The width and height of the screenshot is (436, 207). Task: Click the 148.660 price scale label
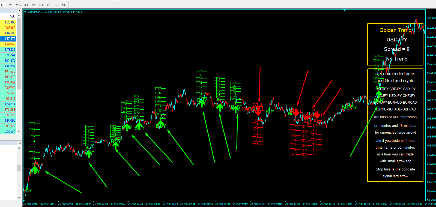(x=431, y=200)
